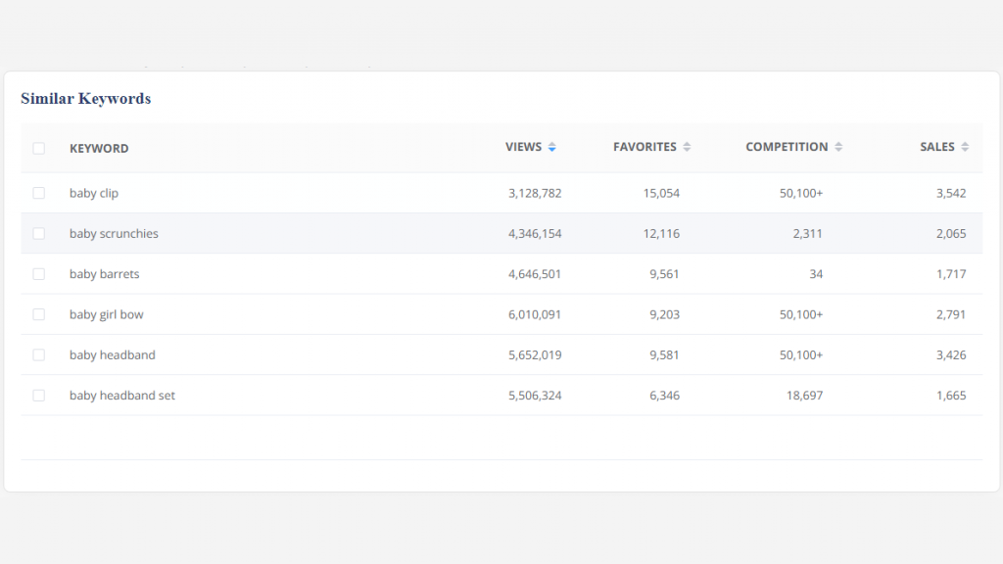Open the baby girl bow keyword
The height and width of the screenshot is (564, 1003).
107,314
